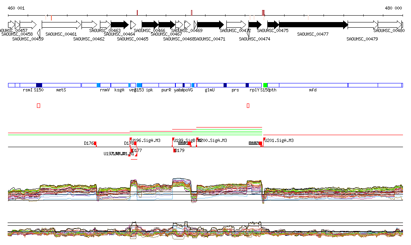This screenshot has height=245, width=411.
Task: Click the SAOUHSC_00461 white gene arrow
Action: coord(61,25)
